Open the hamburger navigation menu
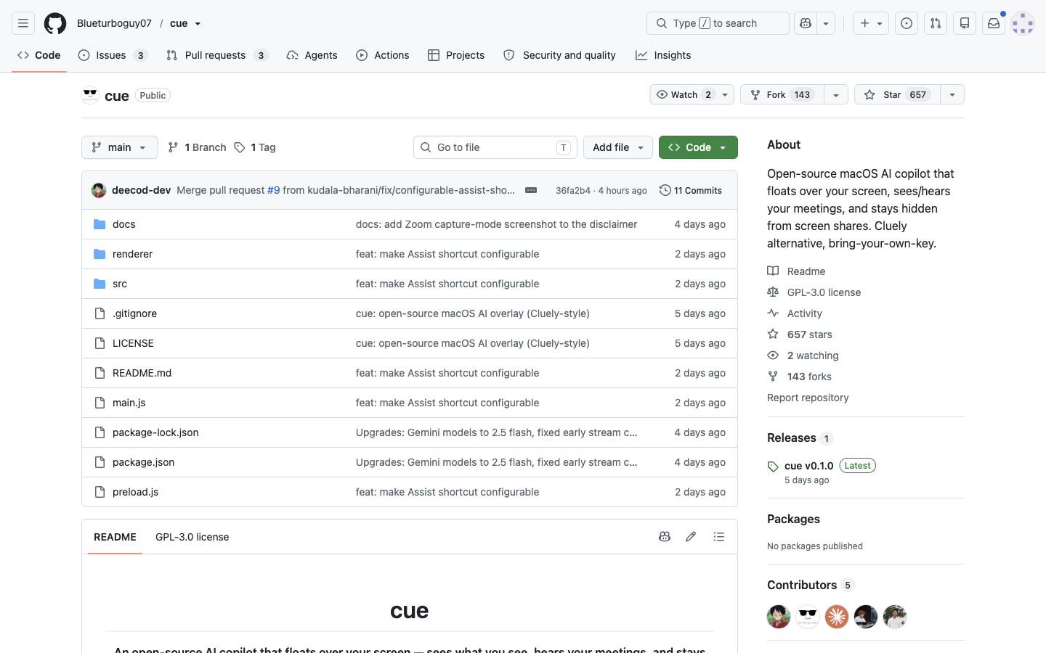Screen dimensions: 1046x653 tap(23, 23)
